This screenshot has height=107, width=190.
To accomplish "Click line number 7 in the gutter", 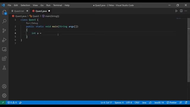I will click(15, 43).
